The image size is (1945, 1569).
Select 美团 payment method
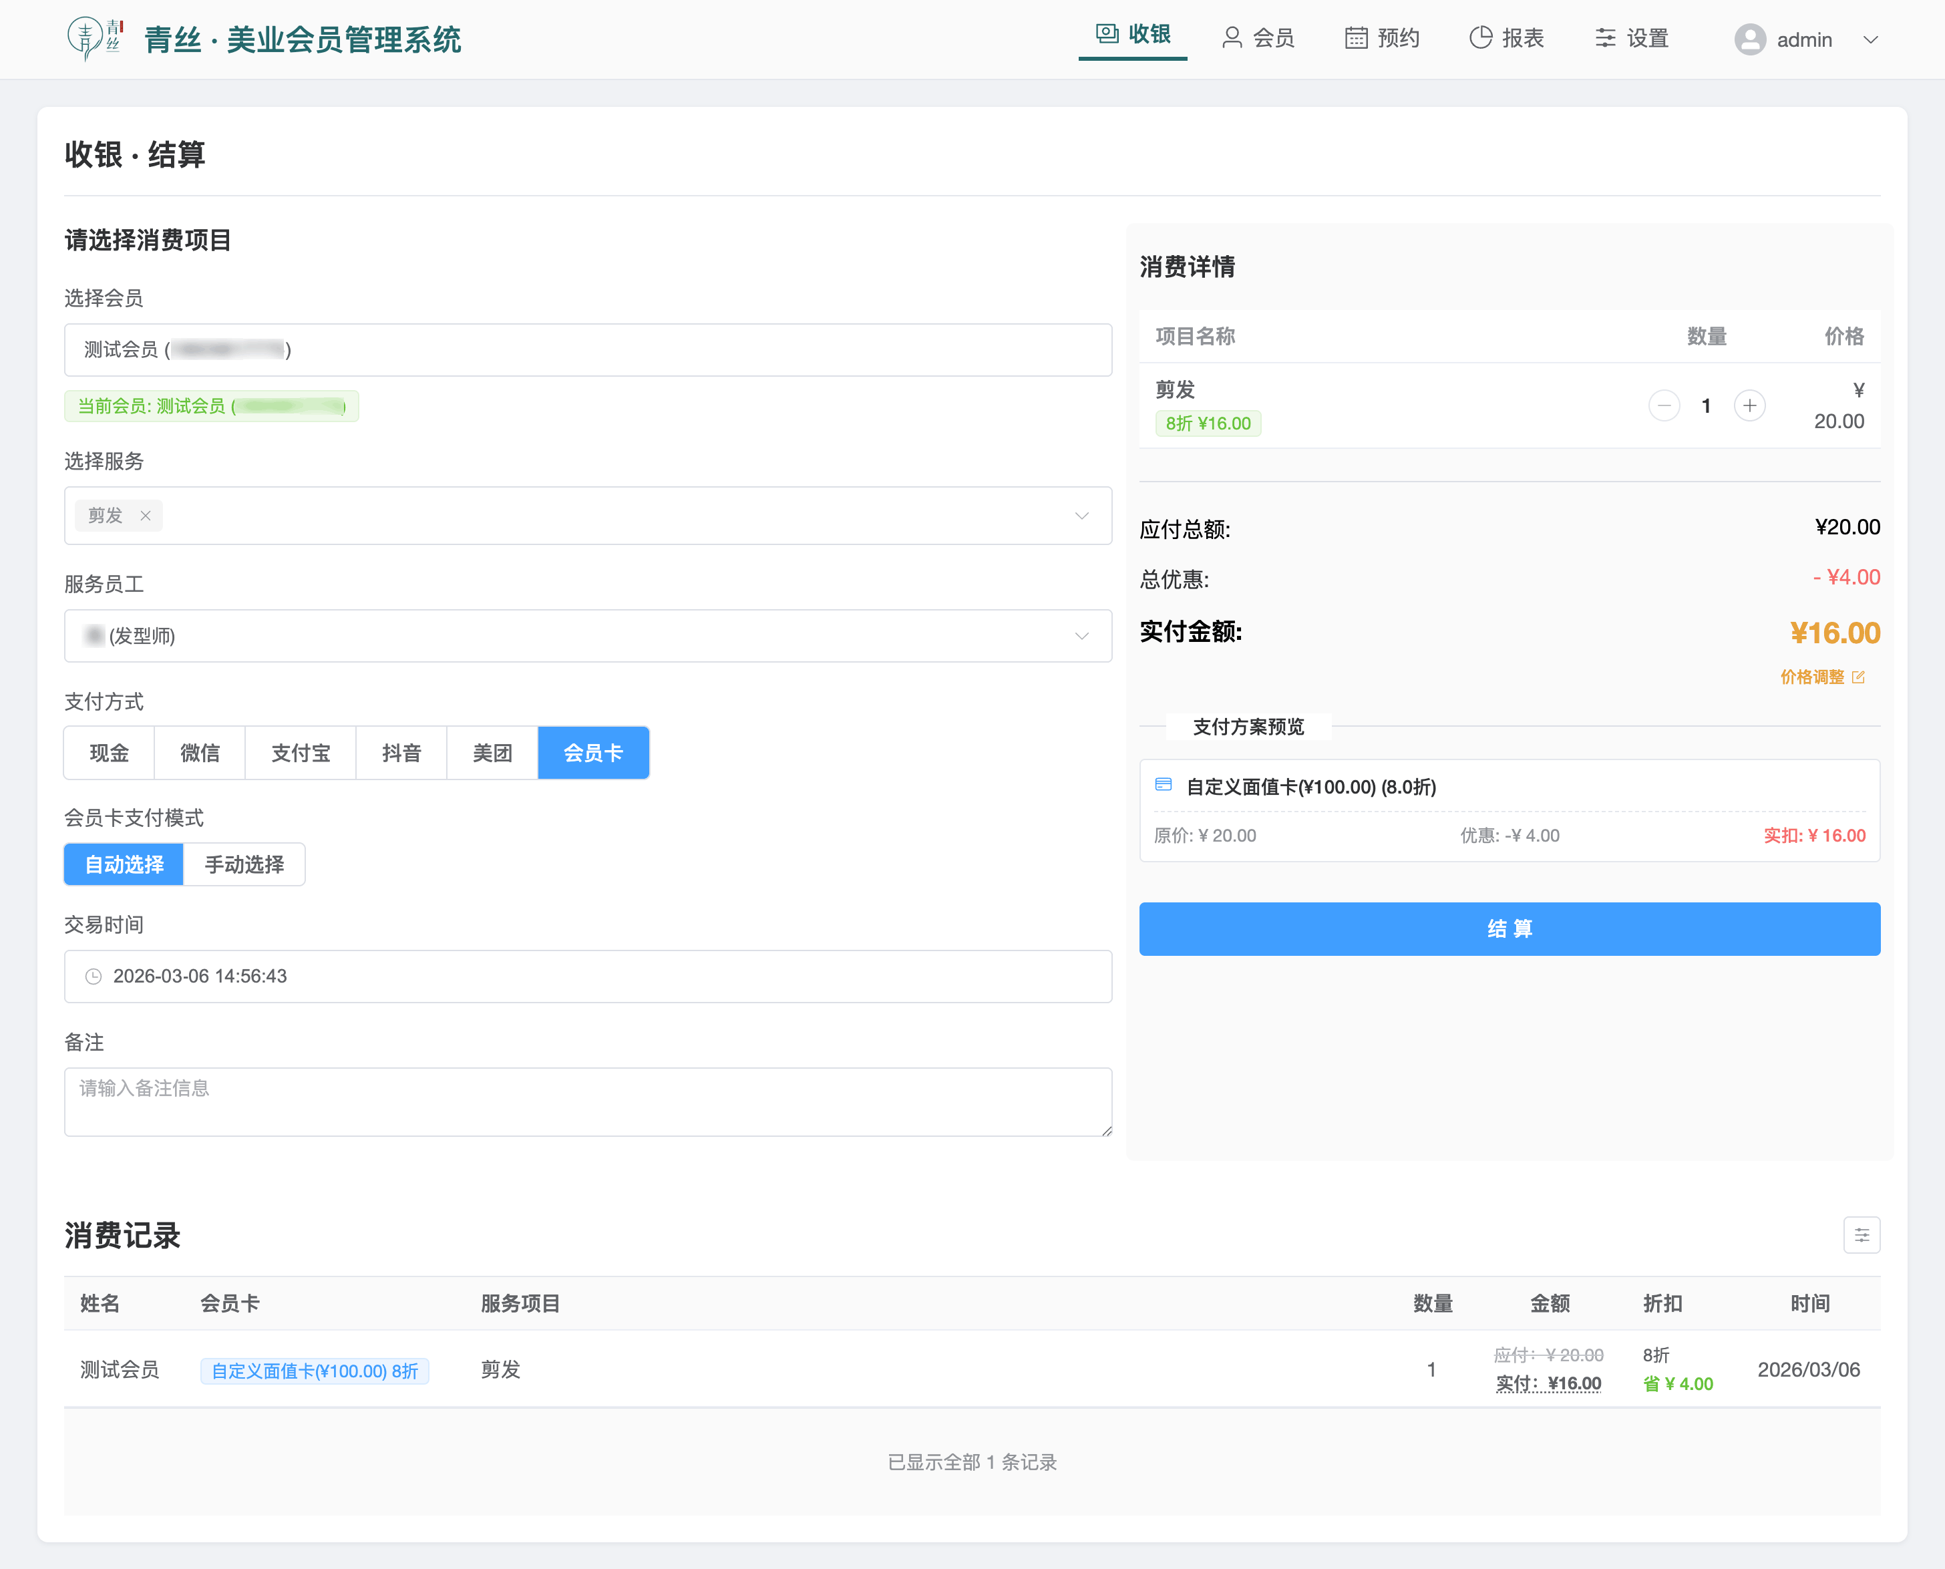pyautogui.click(x=492, y=753)
